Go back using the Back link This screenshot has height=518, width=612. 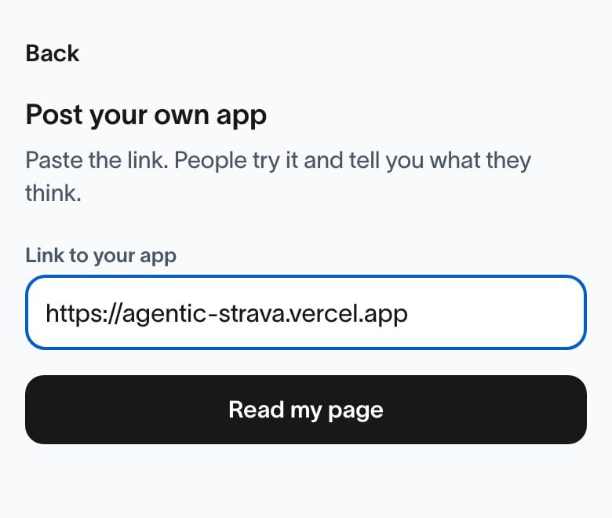[53, 53]
